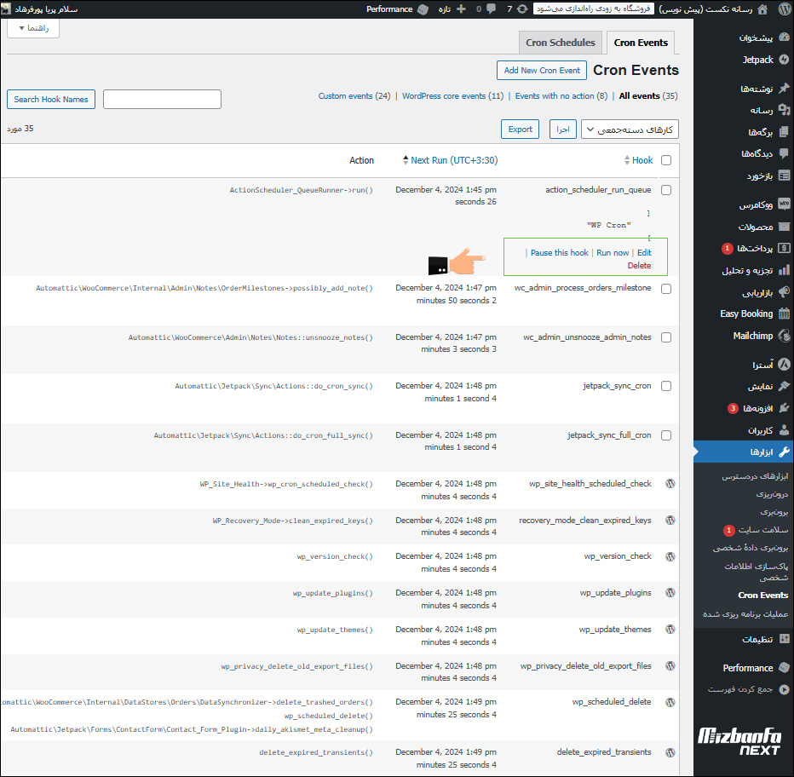Focus the hook name search field
794x777 pixels.
tap(162, 100)
